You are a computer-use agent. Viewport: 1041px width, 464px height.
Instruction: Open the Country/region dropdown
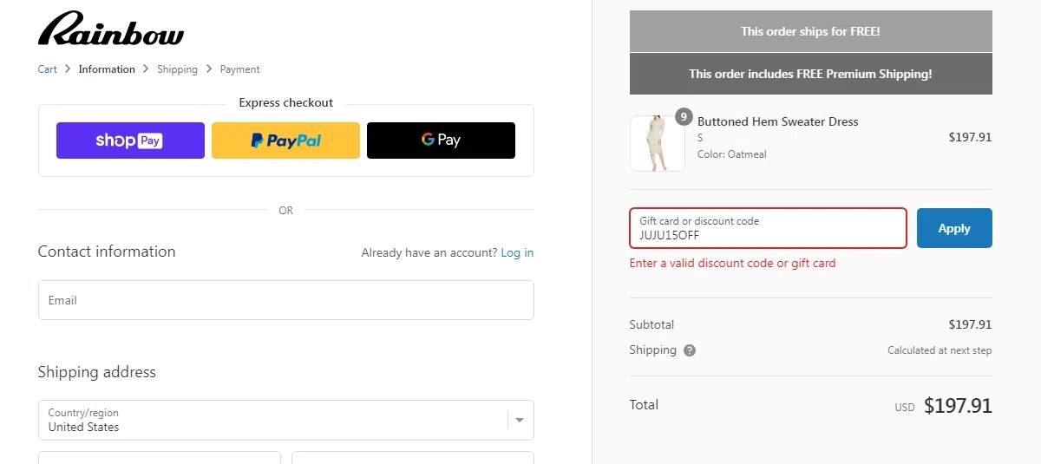coord(285,420)
